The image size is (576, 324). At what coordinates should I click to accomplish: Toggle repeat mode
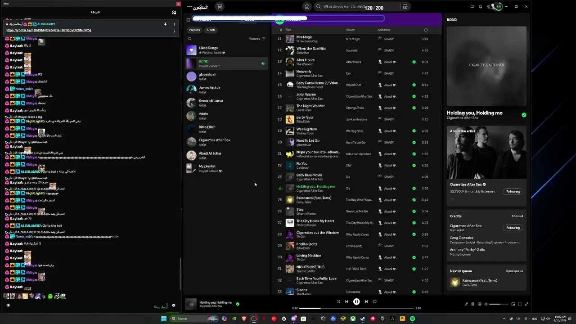374,301
